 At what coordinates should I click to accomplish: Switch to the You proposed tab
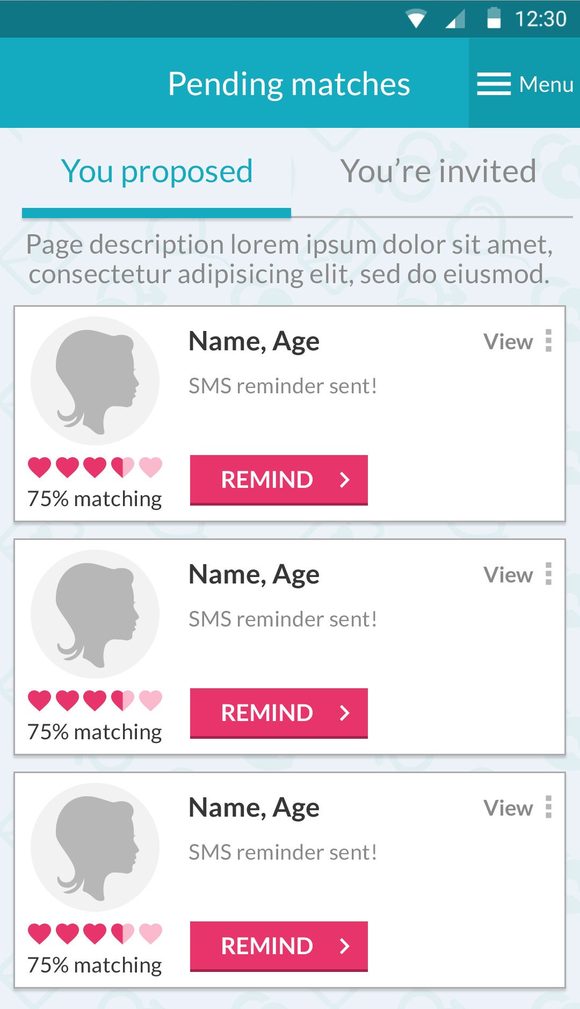[x=157, y=172]
